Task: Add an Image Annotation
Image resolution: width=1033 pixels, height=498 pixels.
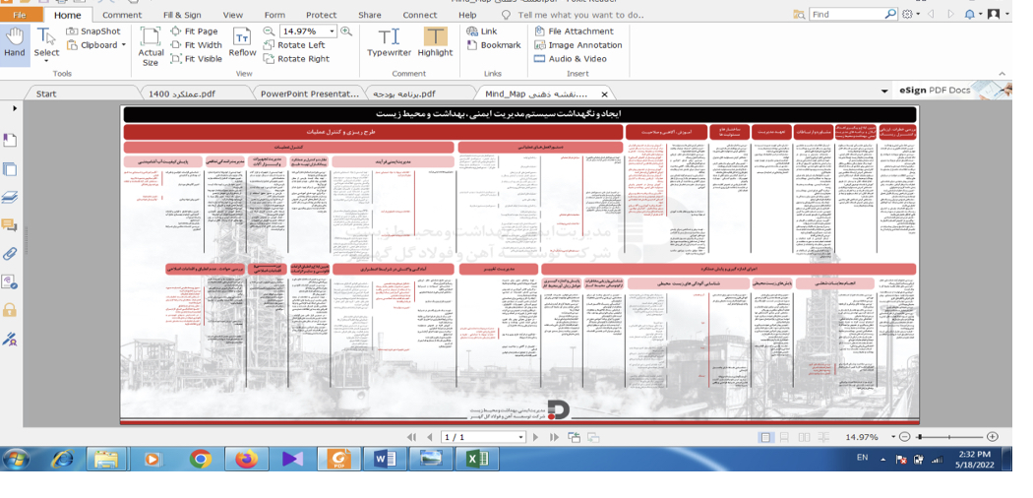Action: pos(577,45)
